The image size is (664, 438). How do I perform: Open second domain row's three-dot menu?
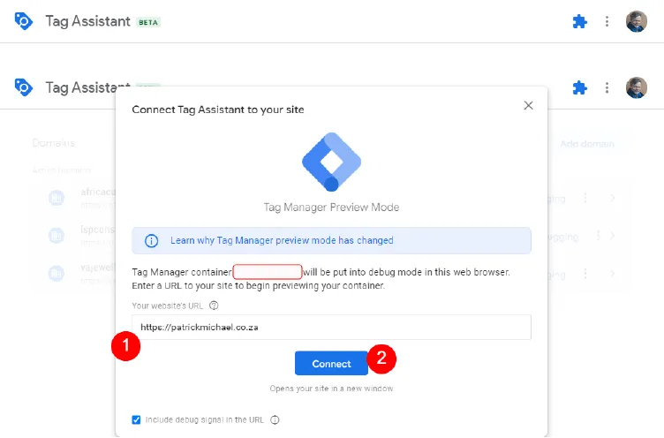point(598,236)
